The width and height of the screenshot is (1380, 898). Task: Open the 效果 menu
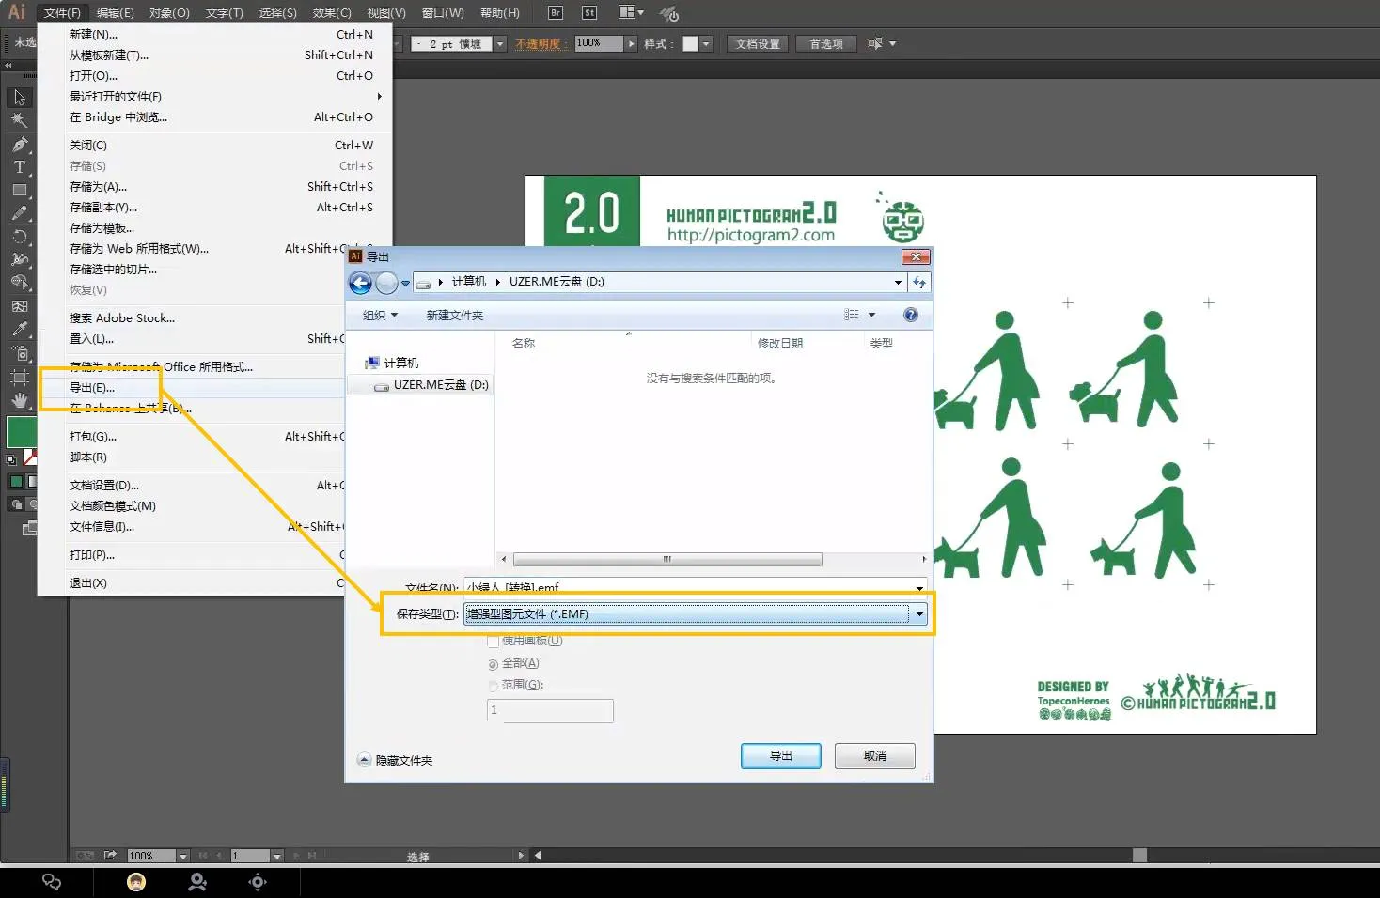coord(332,13)
